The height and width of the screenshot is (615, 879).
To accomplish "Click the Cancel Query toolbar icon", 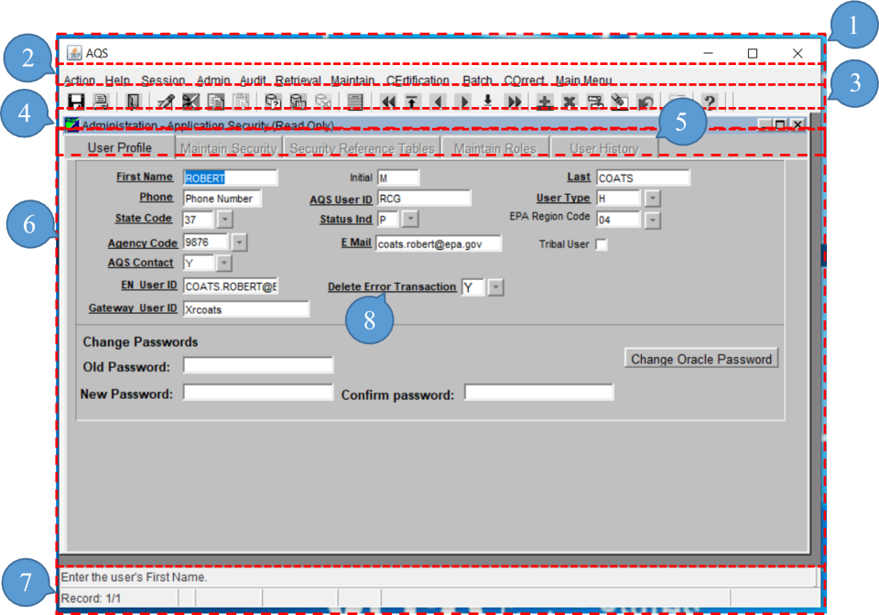I will pyautogui.click(x=324, y=101).
